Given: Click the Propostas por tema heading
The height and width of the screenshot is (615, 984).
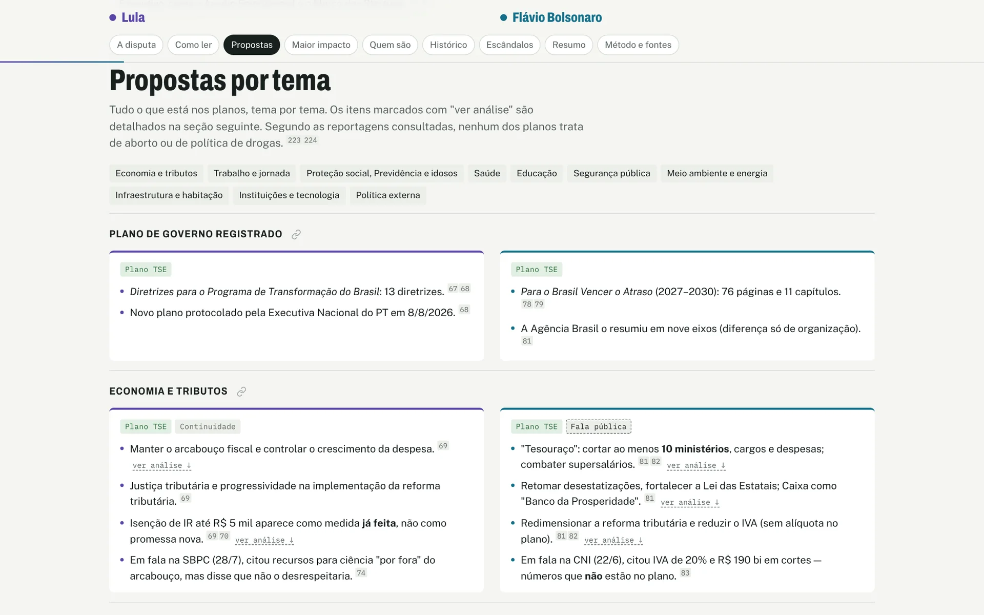Looking at the screenshot, I should point(220,80).
